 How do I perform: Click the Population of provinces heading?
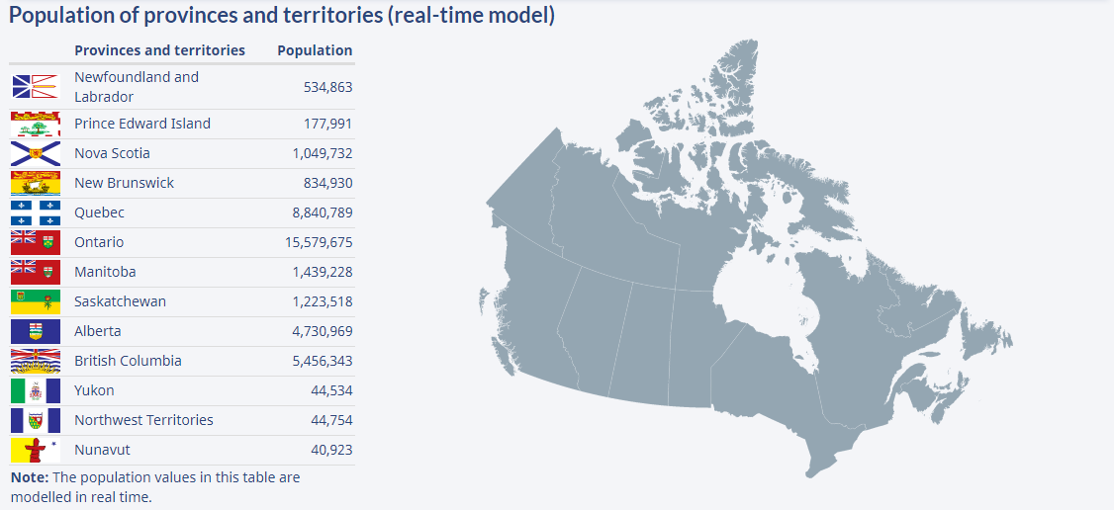pos(281,16)
